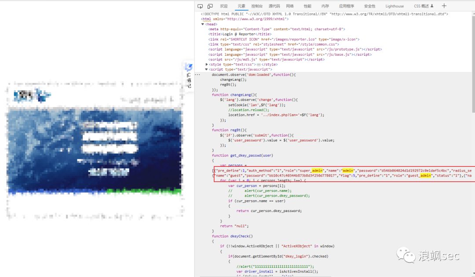Collapse the script type="text/javascript" node
The width and height of the screenshot is (475, 277).
[207, 69]
